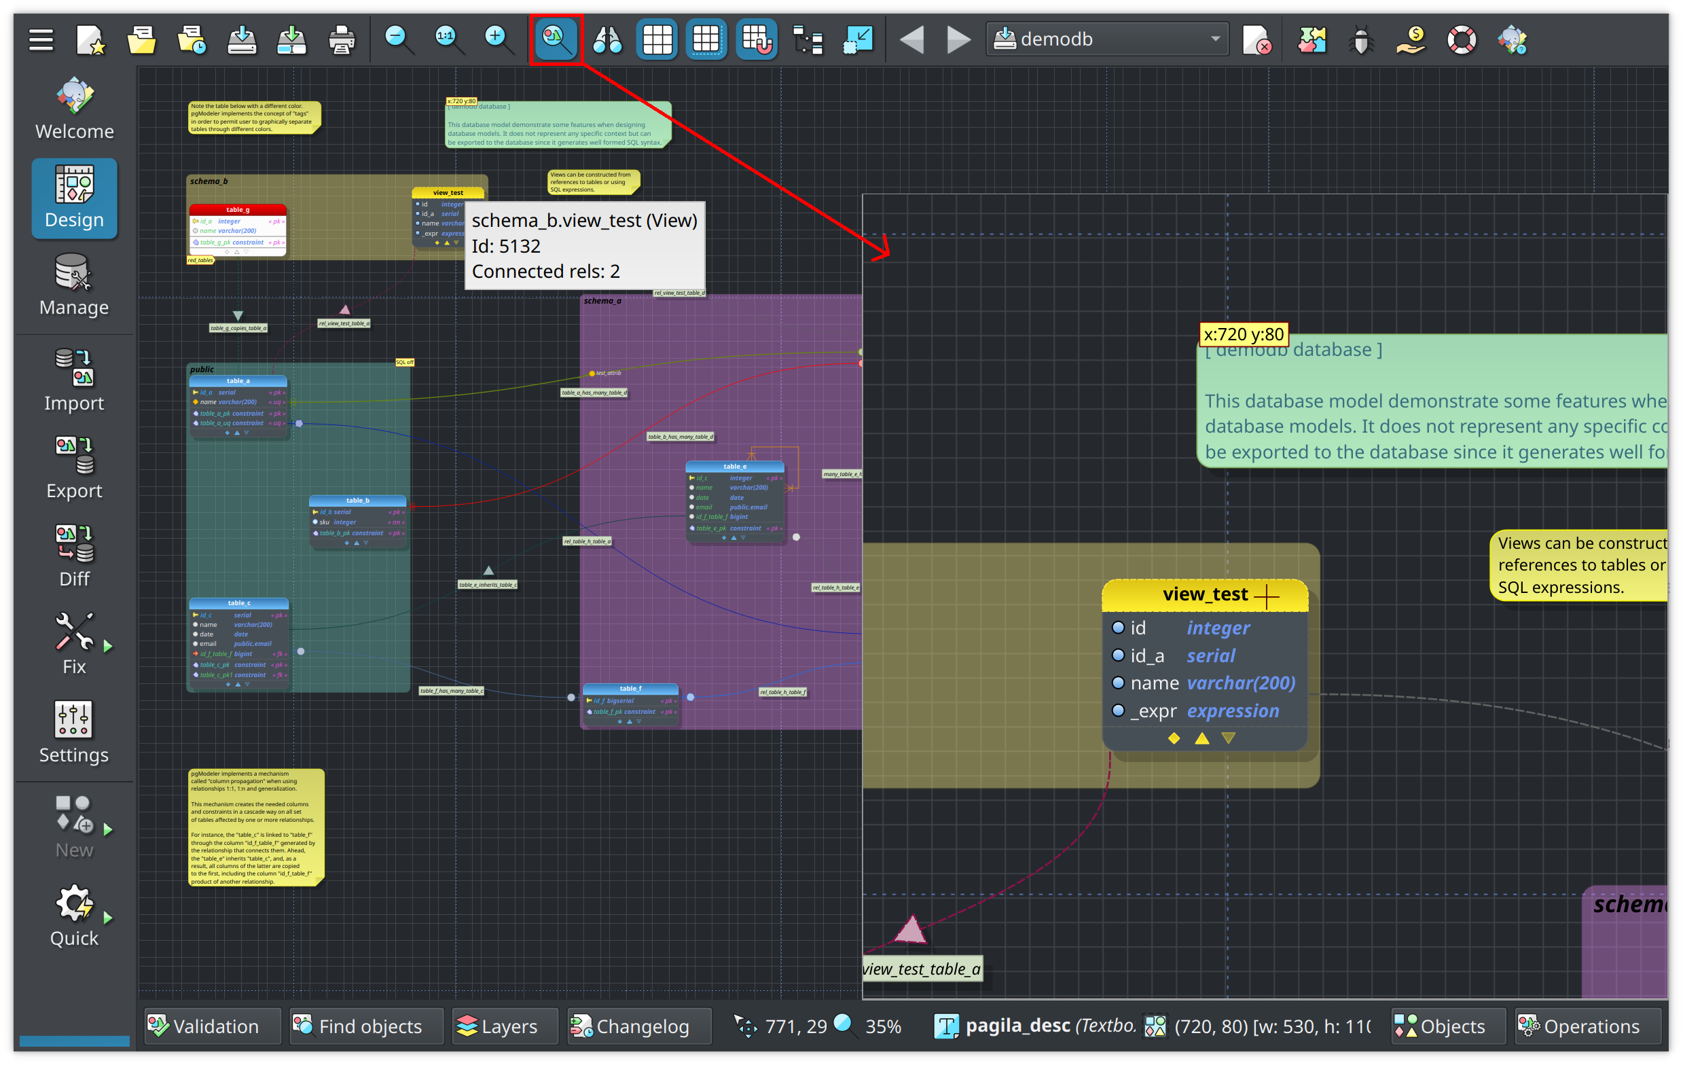Print the model
Screen dimensions: 1683x1065
point(341,39)
